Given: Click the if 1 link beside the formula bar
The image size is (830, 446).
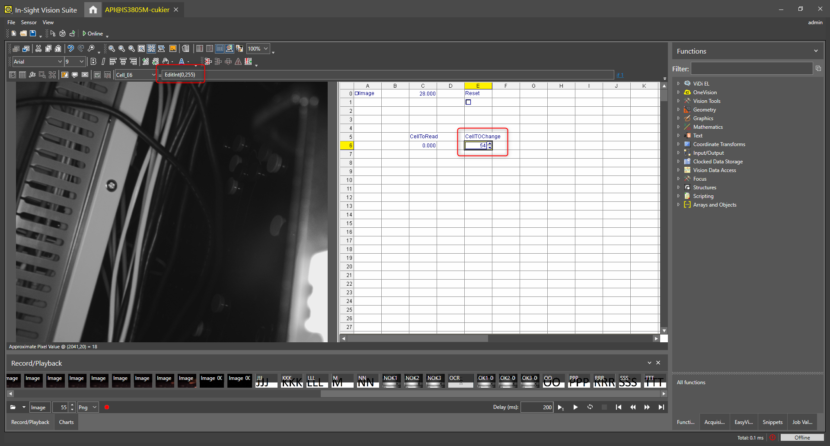Looking at the screenshot, I should (621, 75).
